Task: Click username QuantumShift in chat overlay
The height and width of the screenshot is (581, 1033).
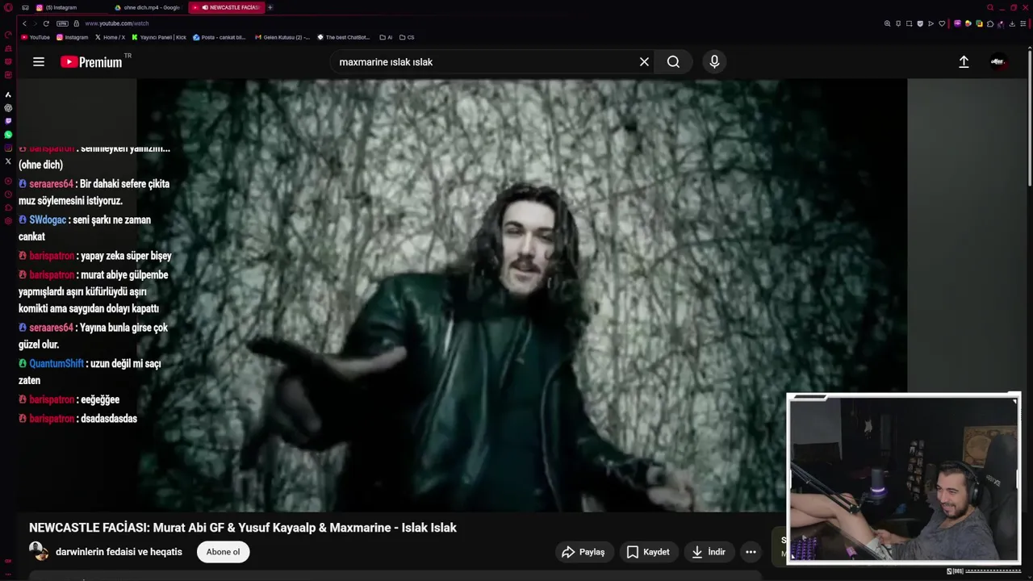Action: [x=56, y=364]
